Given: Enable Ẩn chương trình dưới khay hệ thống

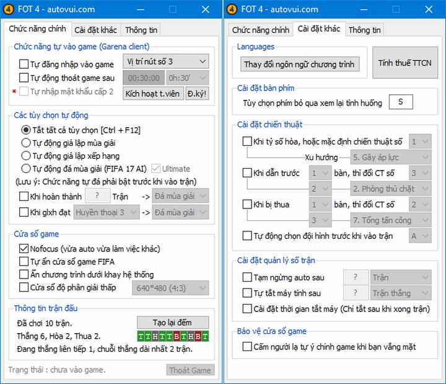Looking at the screenshot, I should pos(24,274).
